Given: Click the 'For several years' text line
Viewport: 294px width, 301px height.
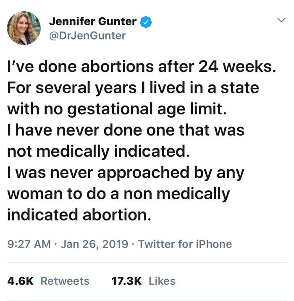Looking at the screenshot, I should (x=133, y=88).
